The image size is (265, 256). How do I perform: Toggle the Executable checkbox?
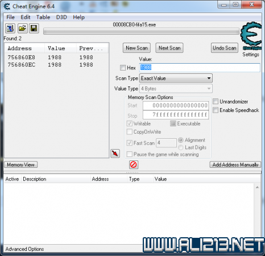pos(173,123)
